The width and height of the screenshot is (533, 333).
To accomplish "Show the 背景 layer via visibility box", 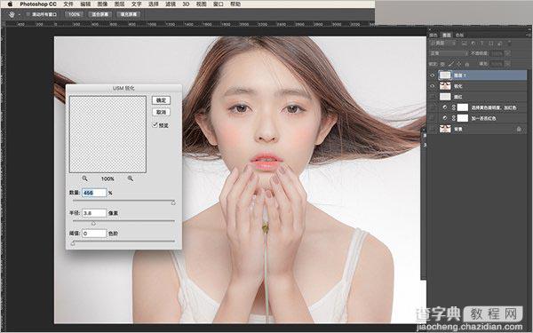I will (433, 129).
